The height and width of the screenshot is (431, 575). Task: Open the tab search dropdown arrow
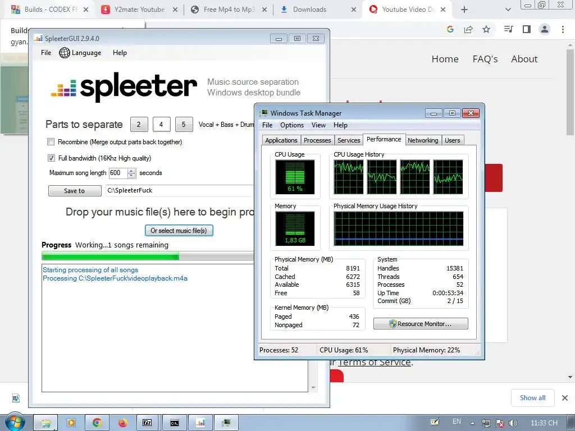click(508, 10)
